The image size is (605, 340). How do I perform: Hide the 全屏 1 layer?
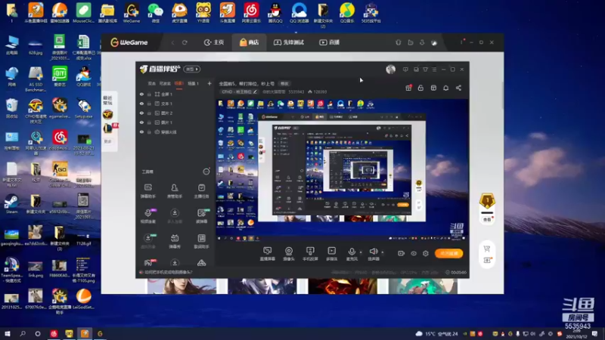[141, 94]
